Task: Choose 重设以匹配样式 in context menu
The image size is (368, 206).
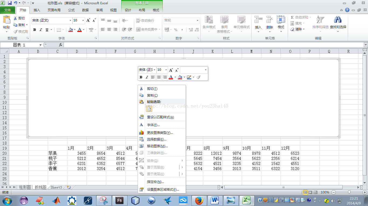Action: tap(162, 117)
